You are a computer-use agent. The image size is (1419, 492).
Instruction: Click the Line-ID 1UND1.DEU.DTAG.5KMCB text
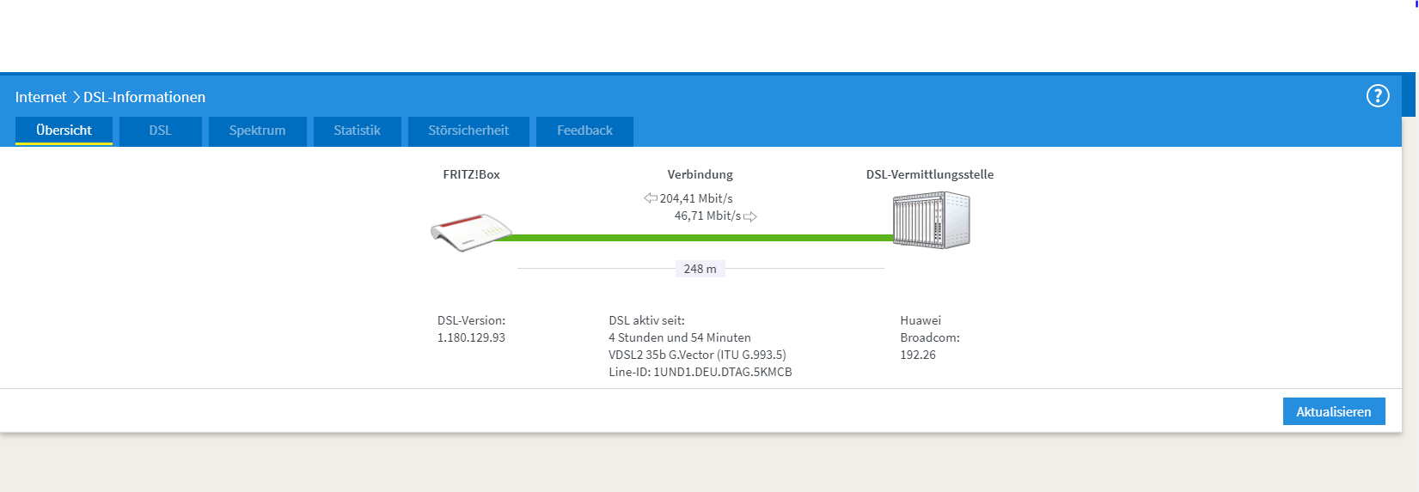coord(700,372)
